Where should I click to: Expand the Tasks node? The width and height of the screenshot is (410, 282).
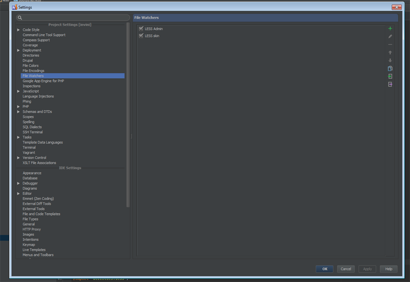(18, 137)
